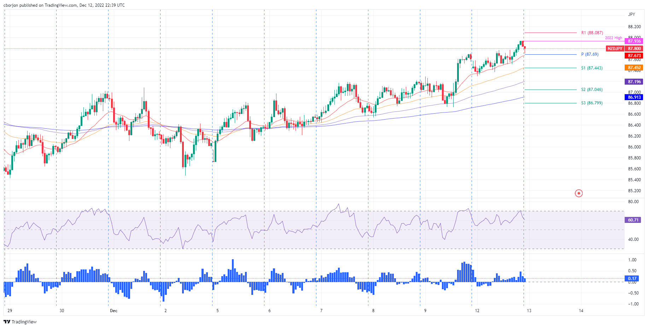Click the P (87.69) pivot label

tap(590, 54)
